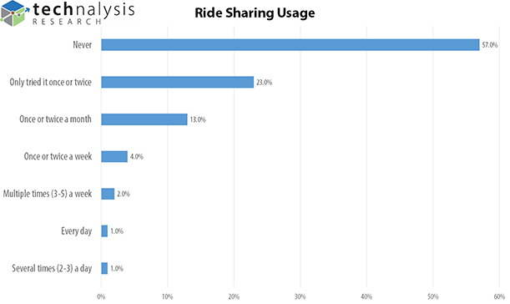Click the 60% axis tick label

pyautogui.click(x=499, y=296)
